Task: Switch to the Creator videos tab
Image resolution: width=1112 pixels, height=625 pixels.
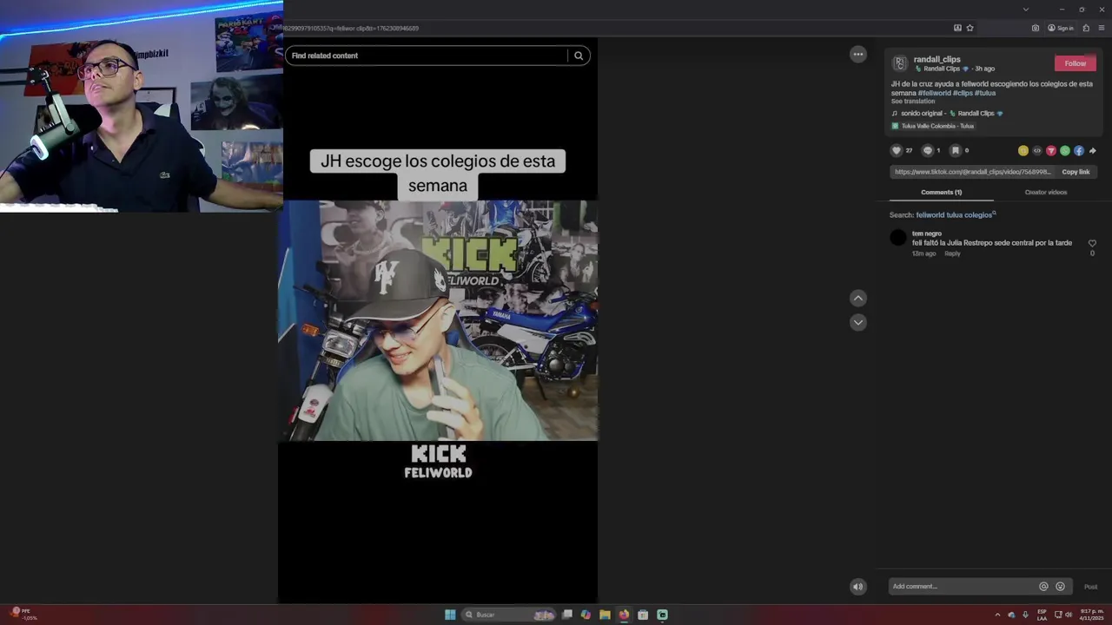Action: (1046, 192)
